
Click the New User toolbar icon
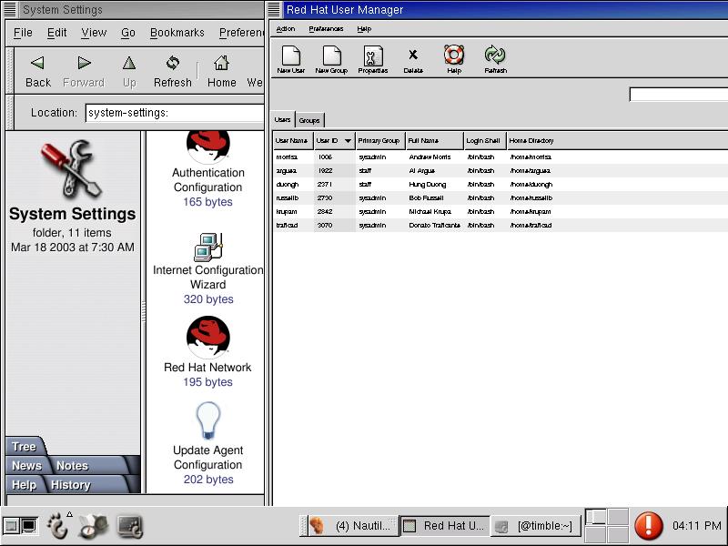click(291, 58)
